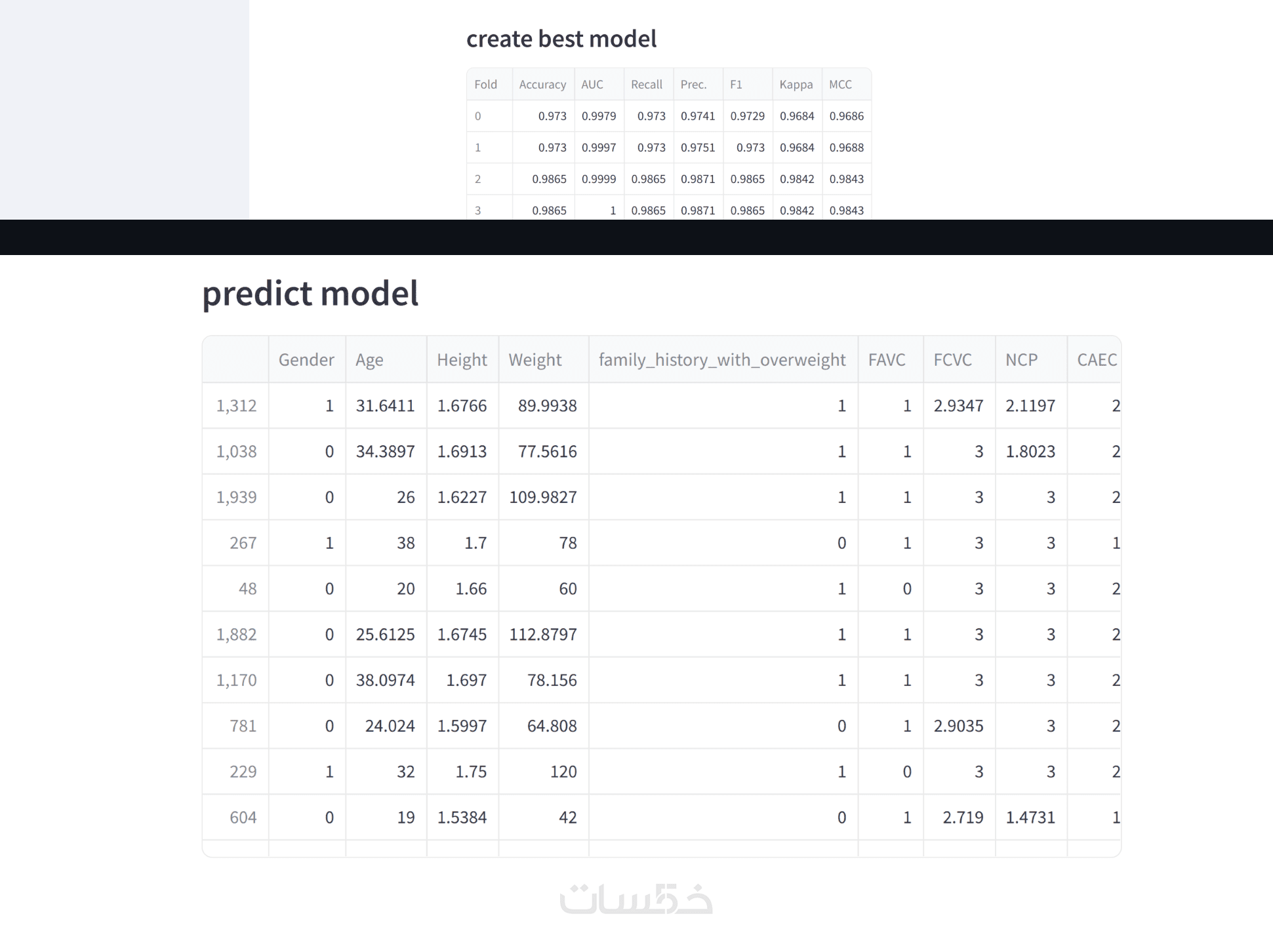
Task: Click the Recall column header
Action: [647, 84]
